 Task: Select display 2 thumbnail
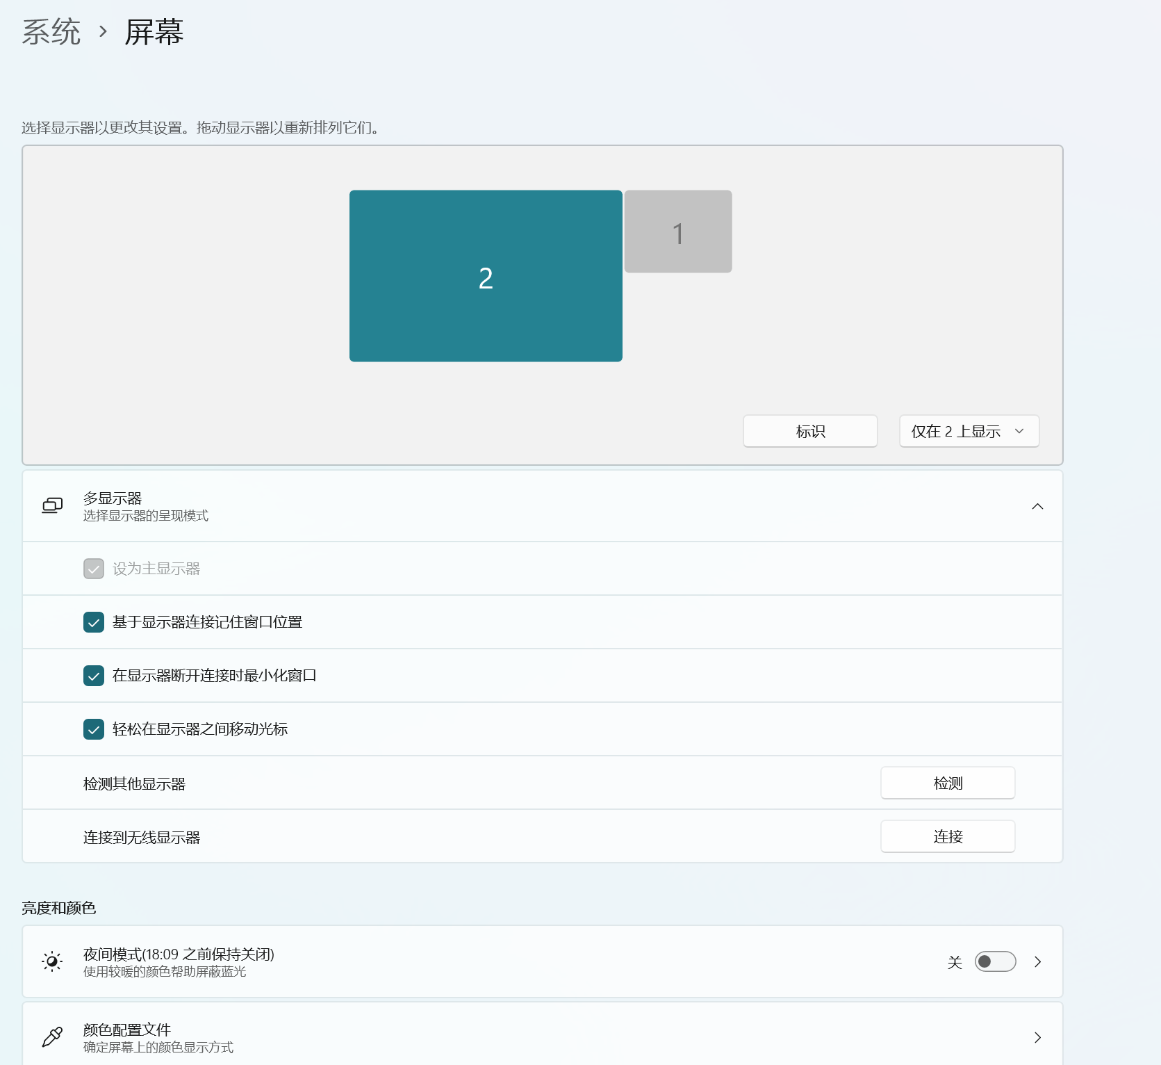pos(486,276)
